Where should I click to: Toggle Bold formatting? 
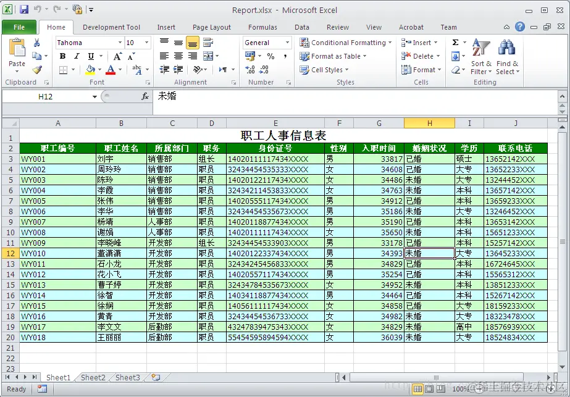click(x=62, y=56)
